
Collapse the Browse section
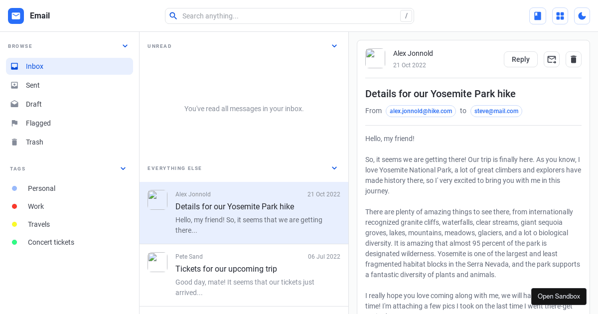click(125, 46)
